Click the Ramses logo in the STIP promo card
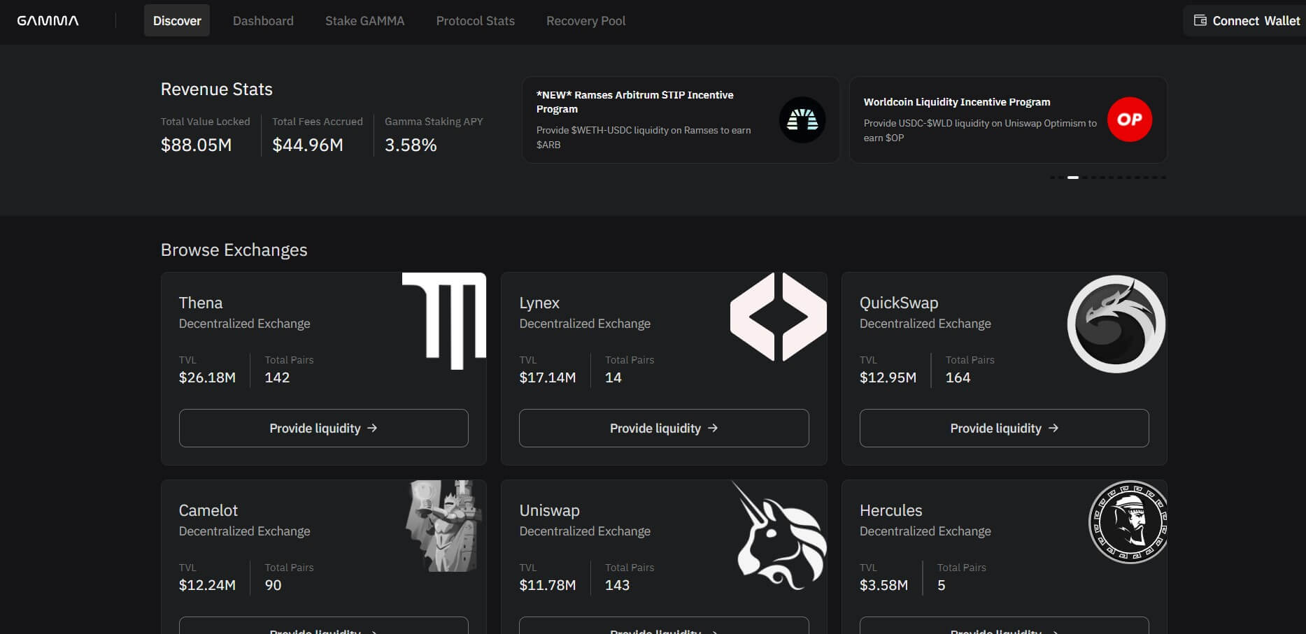1306x634 pixels. pos(802,120)
